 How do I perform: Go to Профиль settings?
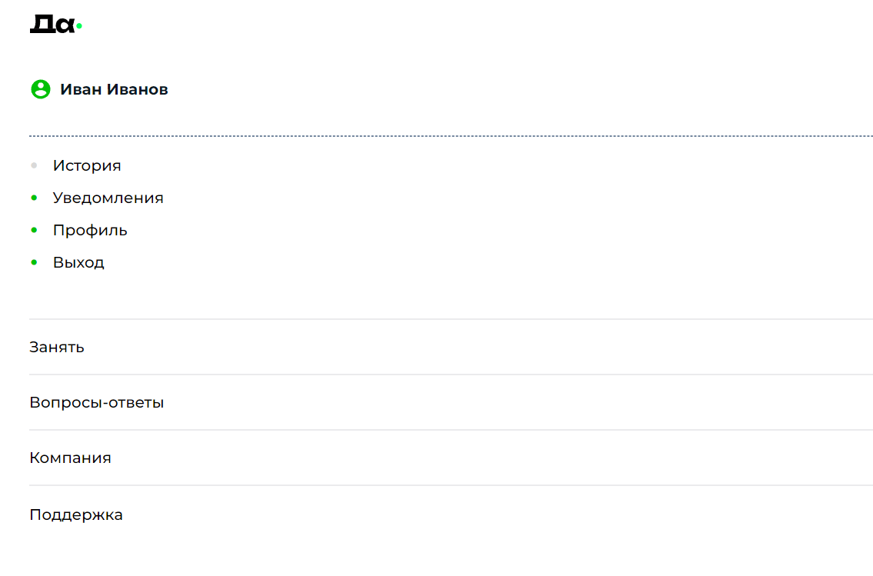pos(90,230)
